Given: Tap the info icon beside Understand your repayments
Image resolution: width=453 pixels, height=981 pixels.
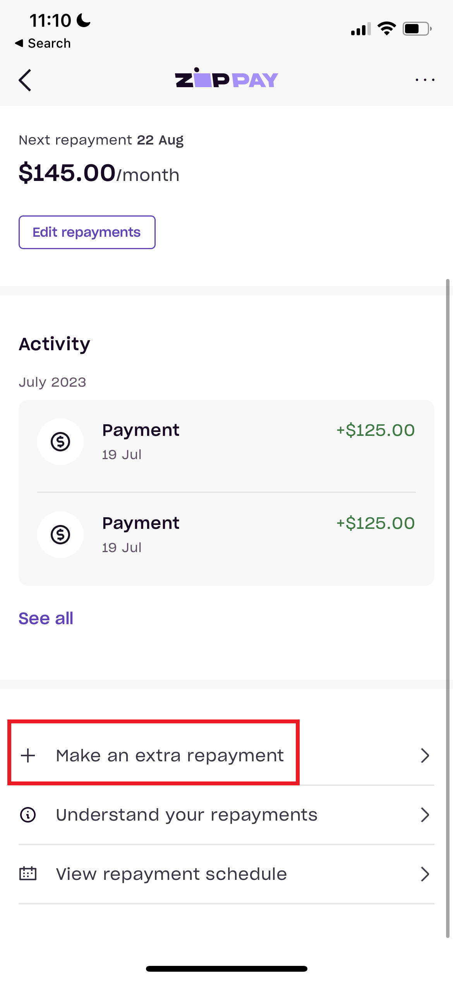Looking at the screenshot, I should (28, 815).
